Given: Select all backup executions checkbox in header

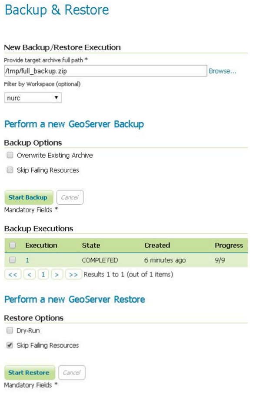Looking at the screenshot, I should 13,245.
